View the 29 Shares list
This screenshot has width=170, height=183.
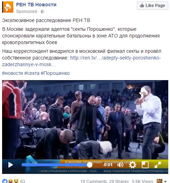[x=119, y=181]
